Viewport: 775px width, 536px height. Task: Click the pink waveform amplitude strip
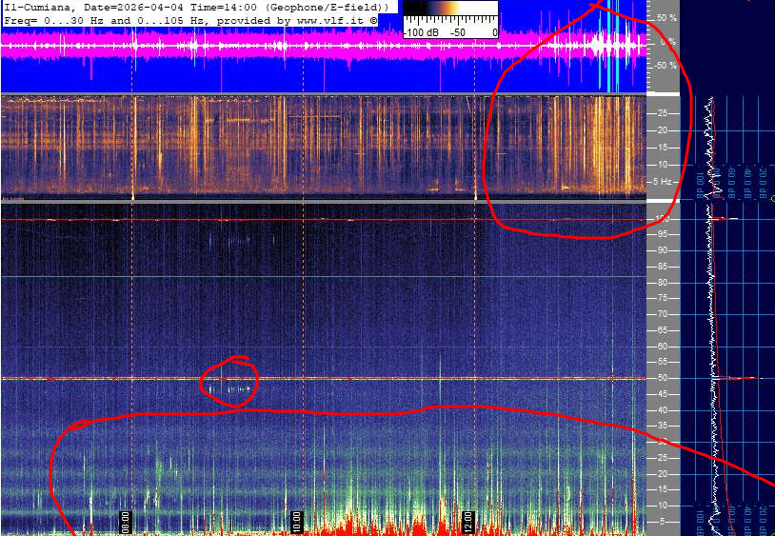286,45
